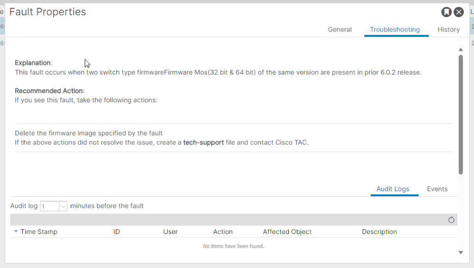This screenshot has height=268, width=474.
Task: Click the scrollbar up arrow
Action: coord(461,50)
